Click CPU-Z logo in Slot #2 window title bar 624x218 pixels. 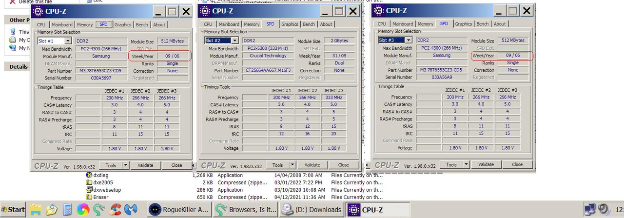(x=205, y=11)
